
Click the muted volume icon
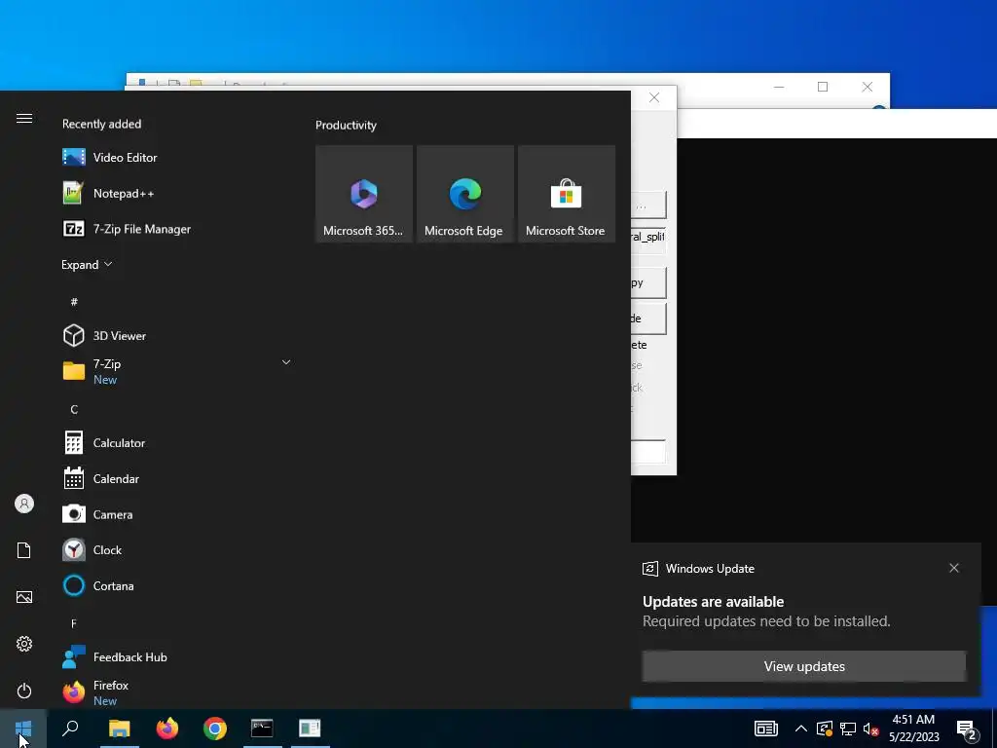[871, 729]
